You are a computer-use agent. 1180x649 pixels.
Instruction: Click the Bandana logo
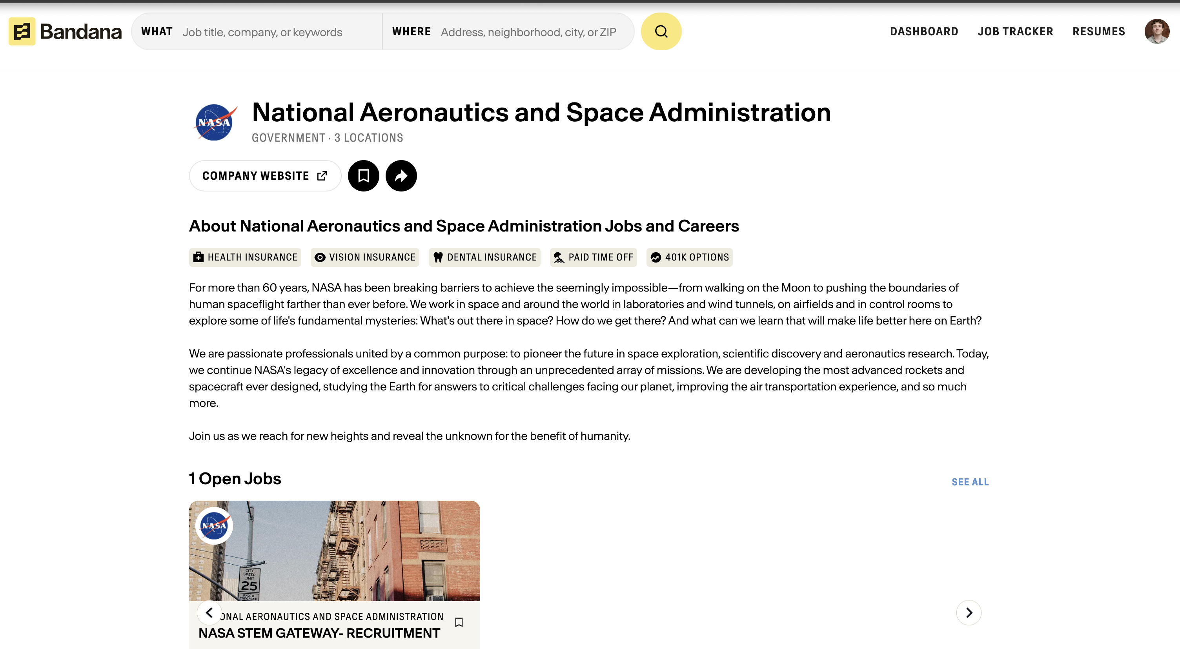point(64,31)
